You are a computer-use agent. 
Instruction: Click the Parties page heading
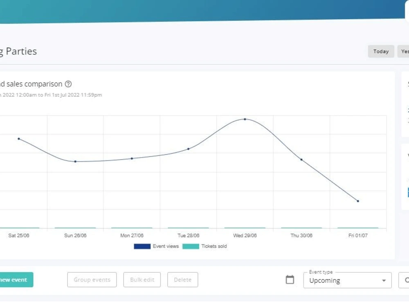click(x=18, y=52)
